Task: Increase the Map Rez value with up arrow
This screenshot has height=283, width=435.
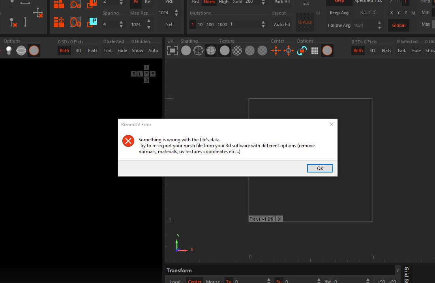Action: [149, 21]
